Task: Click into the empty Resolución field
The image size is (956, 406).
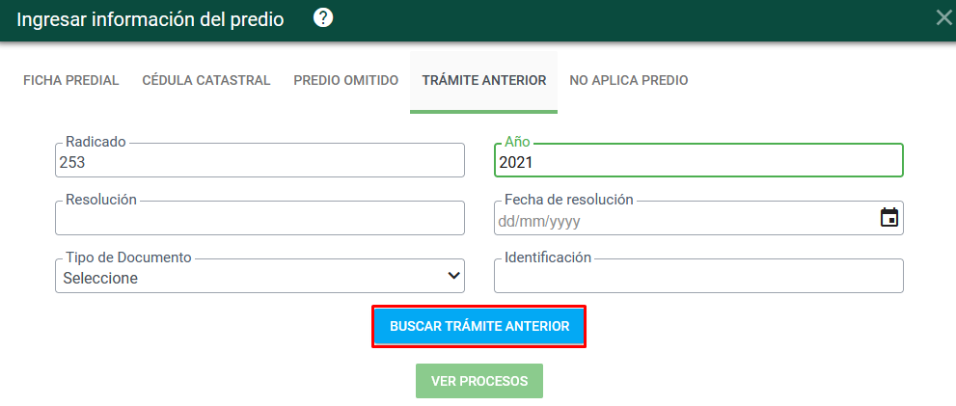Action: [260, 221]
